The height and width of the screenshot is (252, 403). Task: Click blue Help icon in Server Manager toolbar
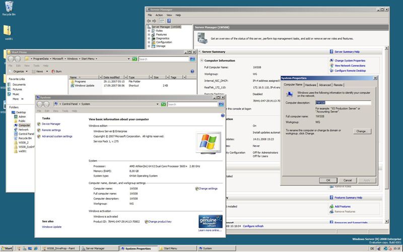169,21
